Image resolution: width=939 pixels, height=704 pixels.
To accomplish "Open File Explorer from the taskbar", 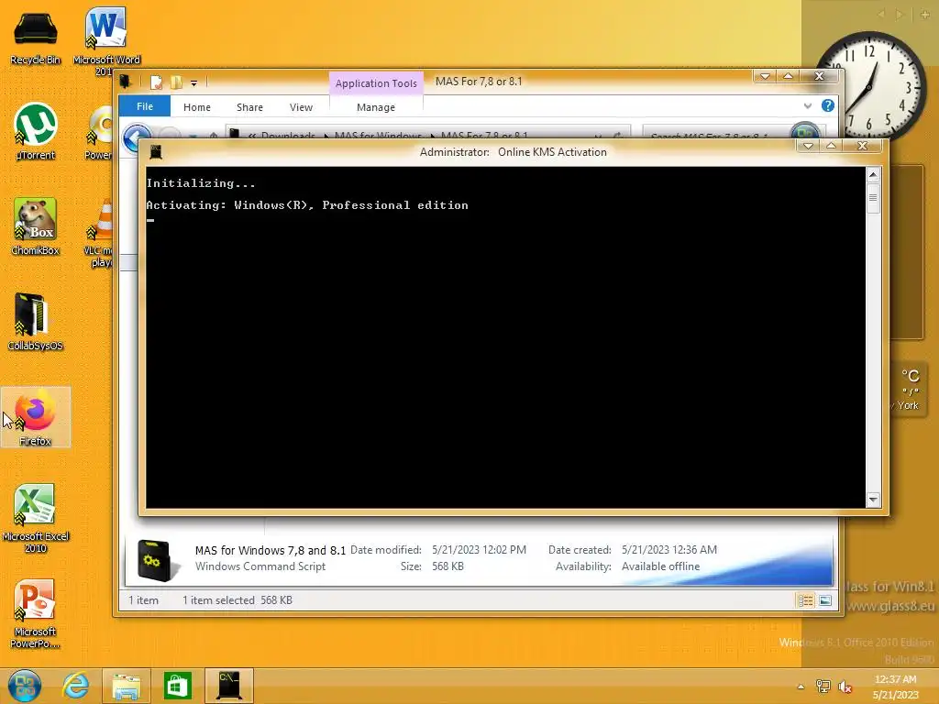I will pyautogui.click(x=126, y=686).
